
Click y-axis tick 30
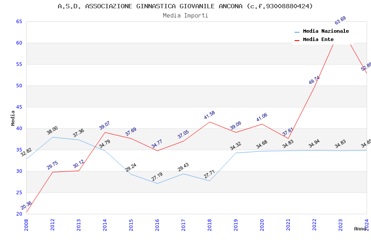click(19, 171)
